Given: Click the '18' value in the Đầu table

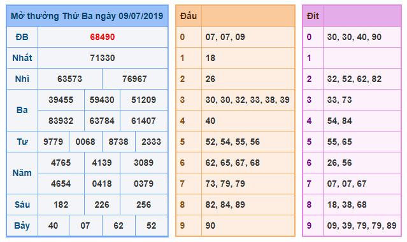Looking at the screenshot, I should 210,58.
